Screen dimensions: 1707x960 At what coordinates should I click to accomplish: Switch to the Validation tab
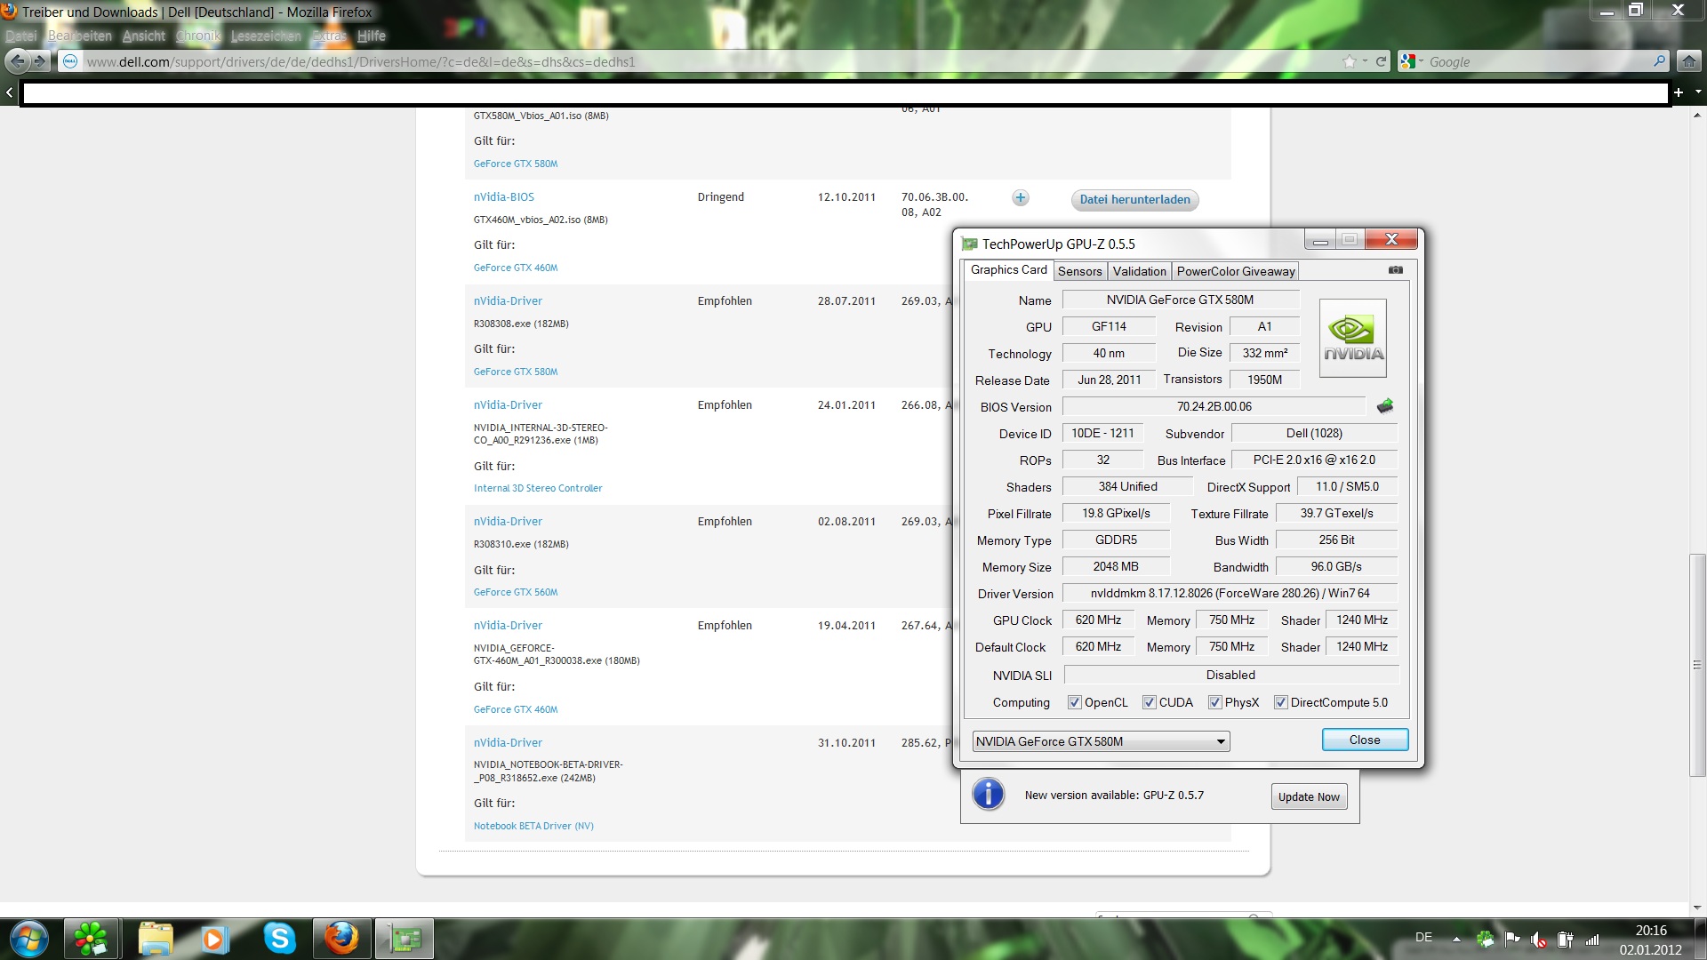(x=1139, y=271)
